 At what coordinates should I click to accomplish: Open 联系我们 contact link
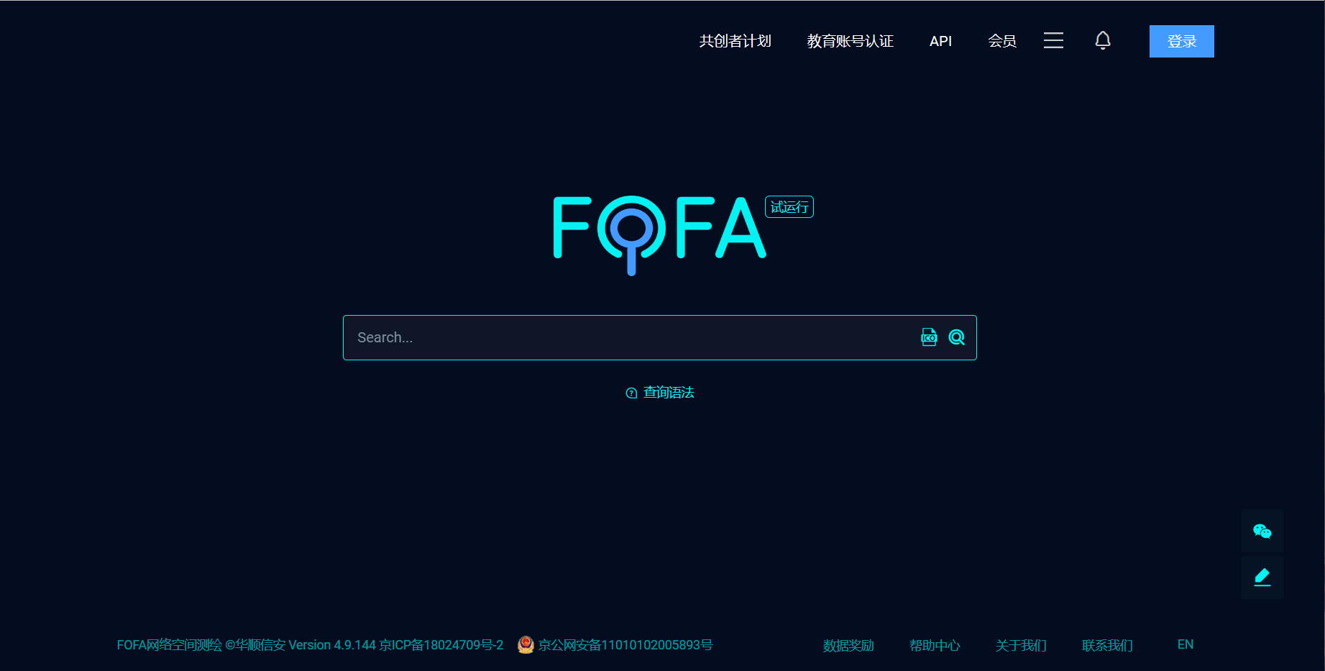coord(1107,645)
